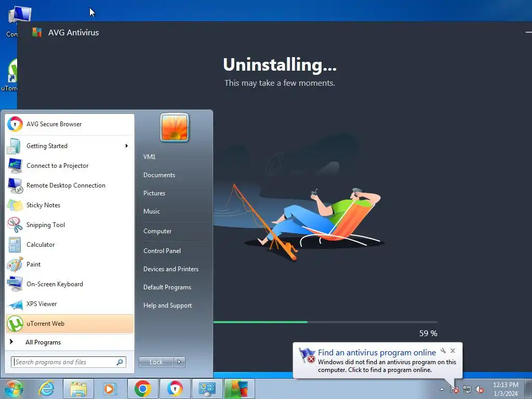Click the 59 % progress text
This screenshot has height=399, width=532.
tap(428, 334)
